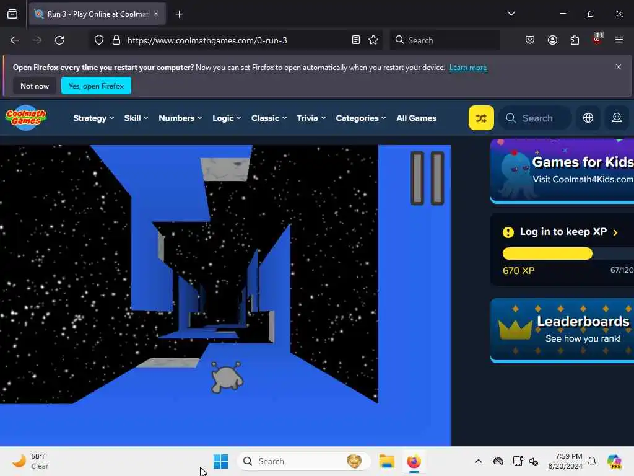634x476 pixels.
Task: Expand the Strategy menu
Action: [x=93, y=118]
